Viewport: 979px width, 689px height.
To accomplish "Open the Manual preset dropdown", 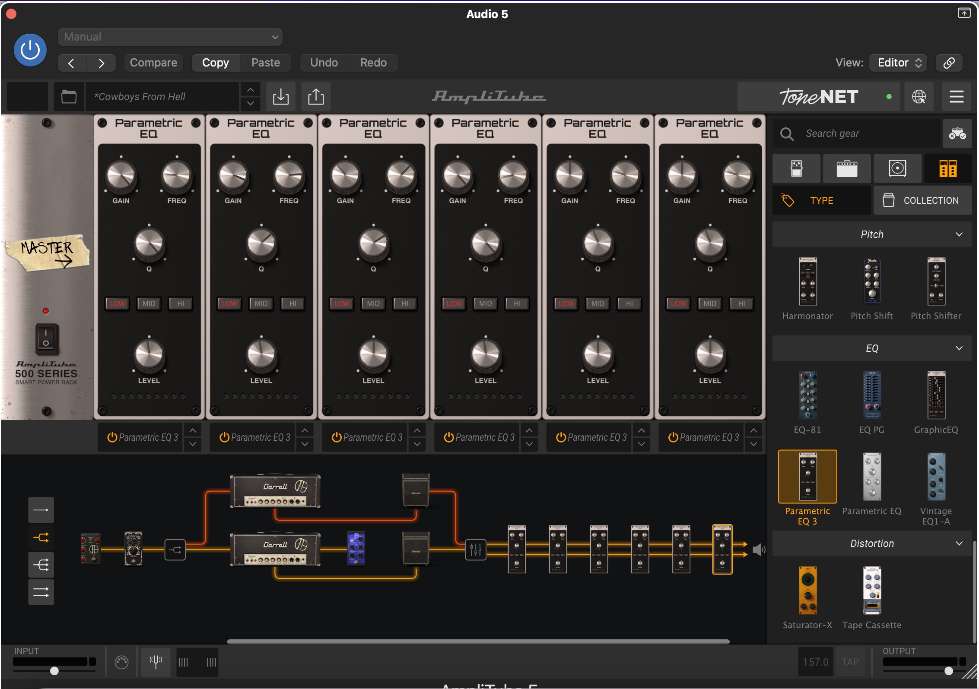I will pyautogui.click(x=170, y=37).
